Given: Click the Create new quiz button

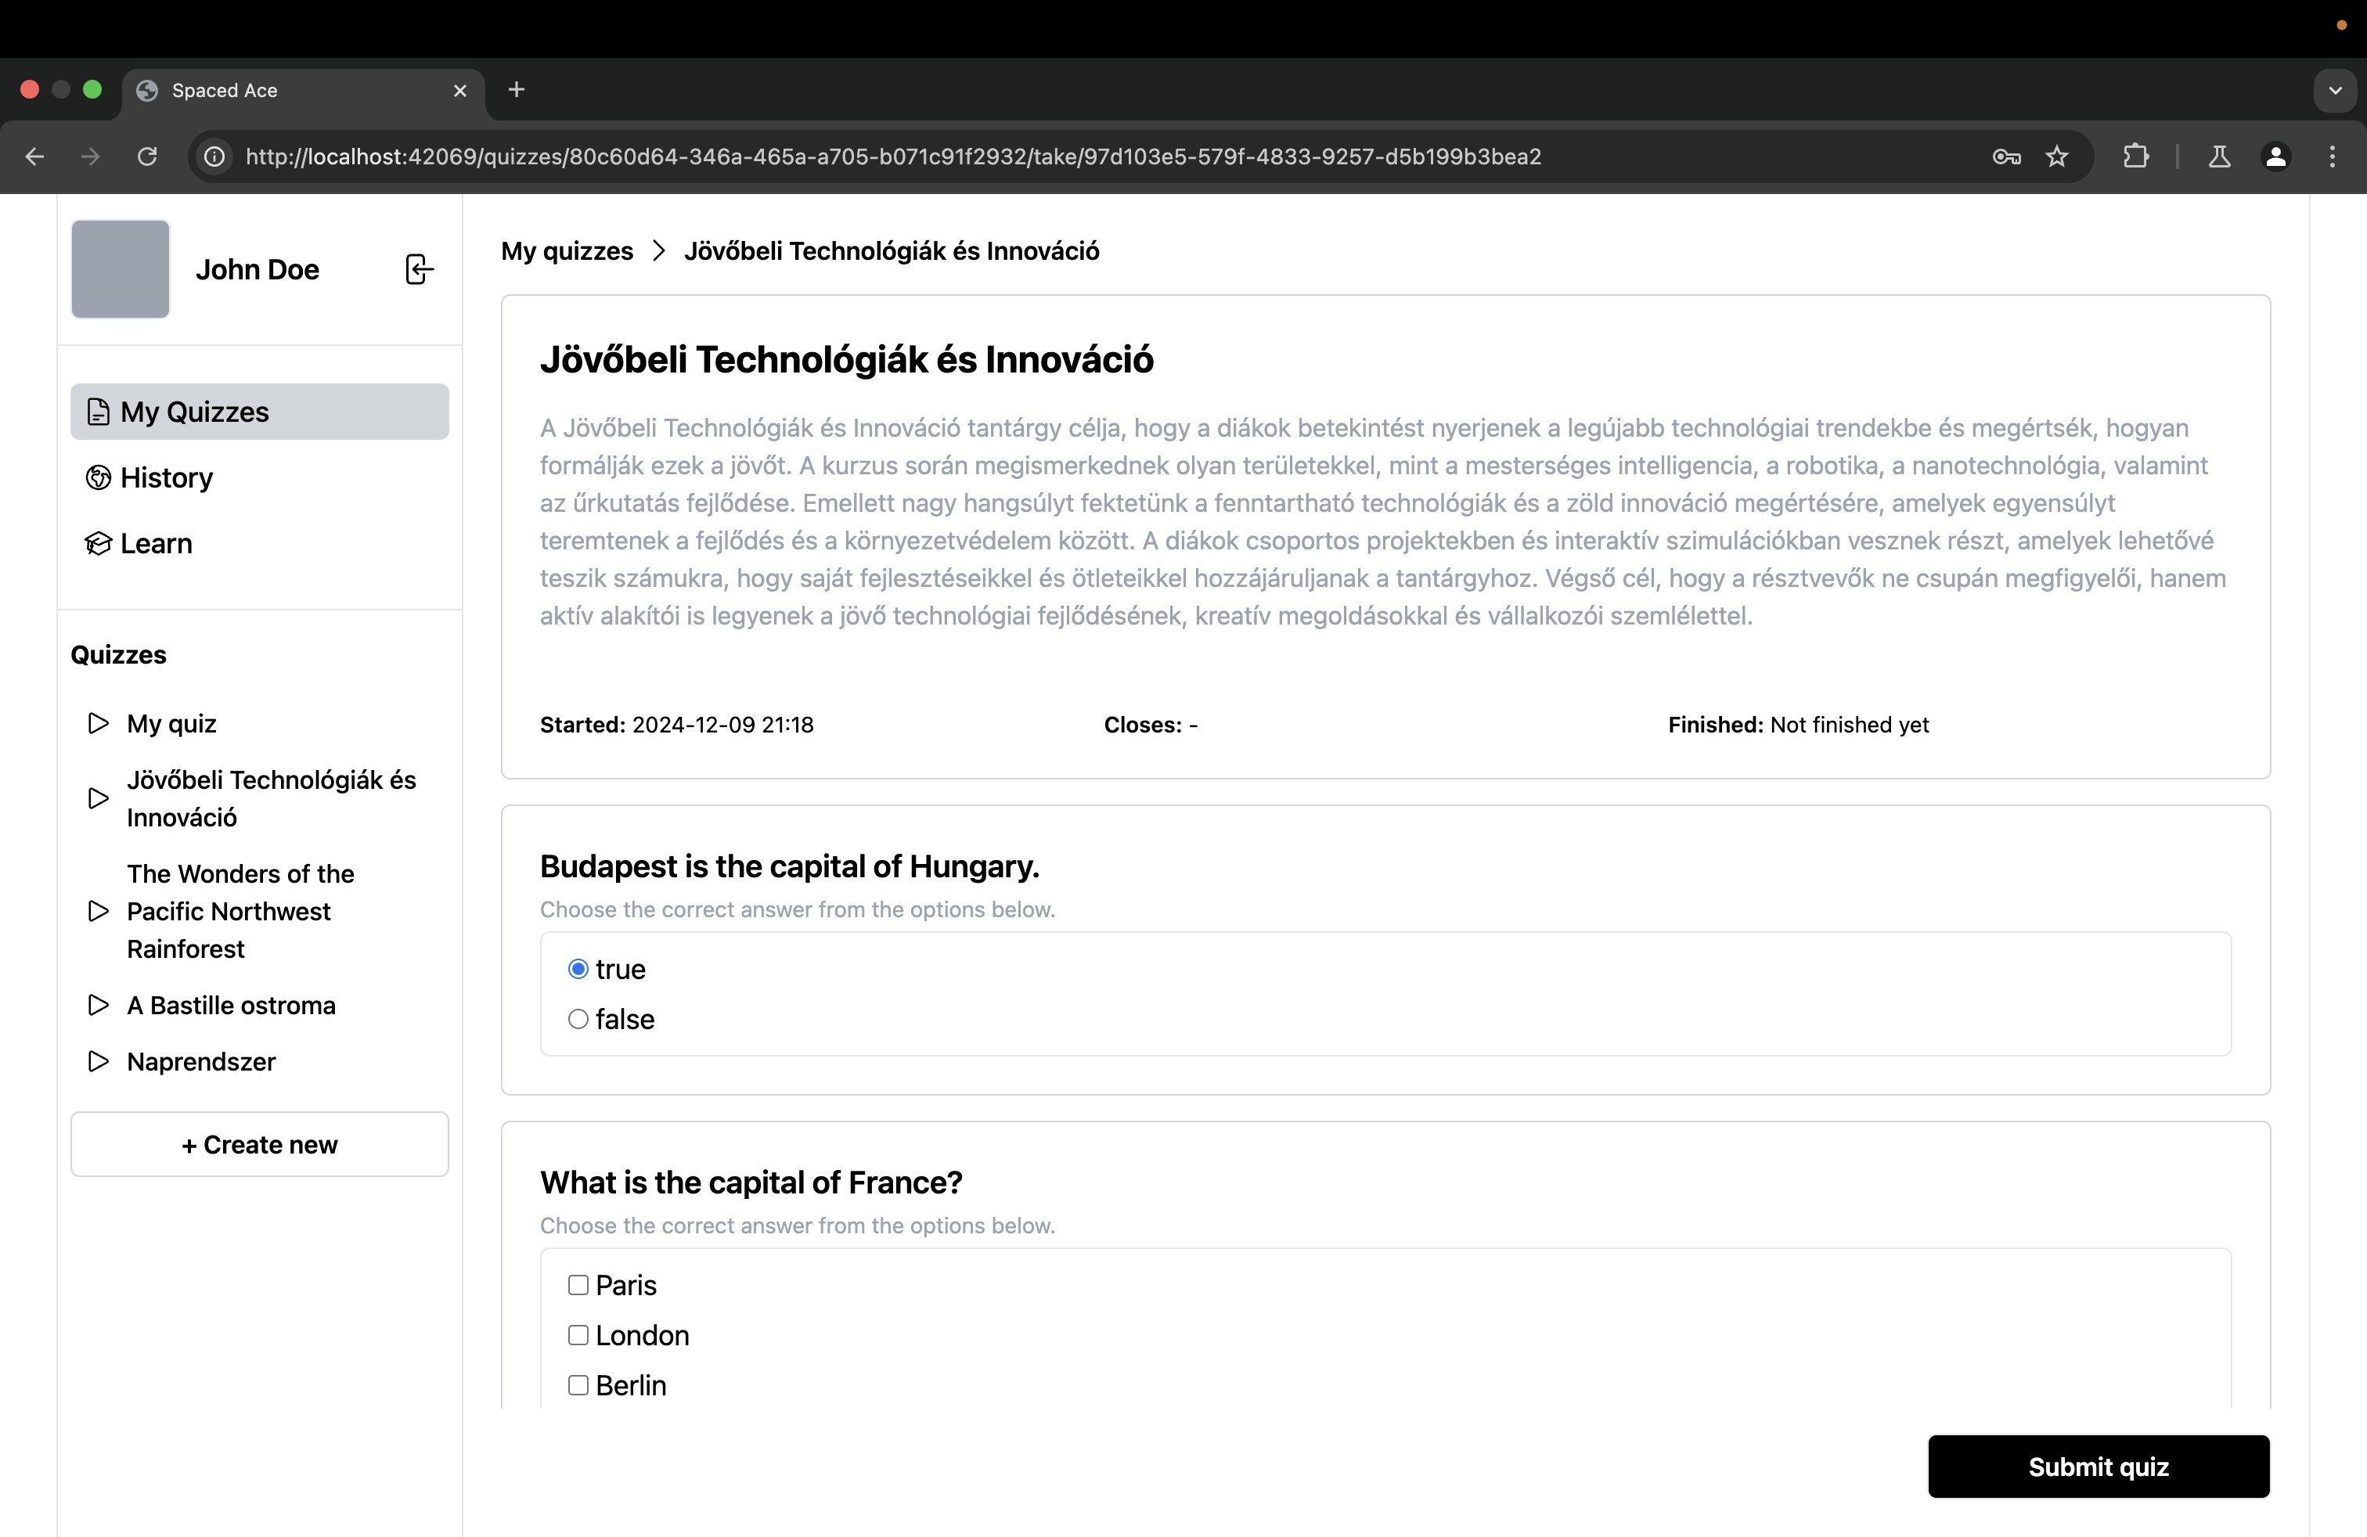Looking at the screenshot, I should tap(260, 1144).
